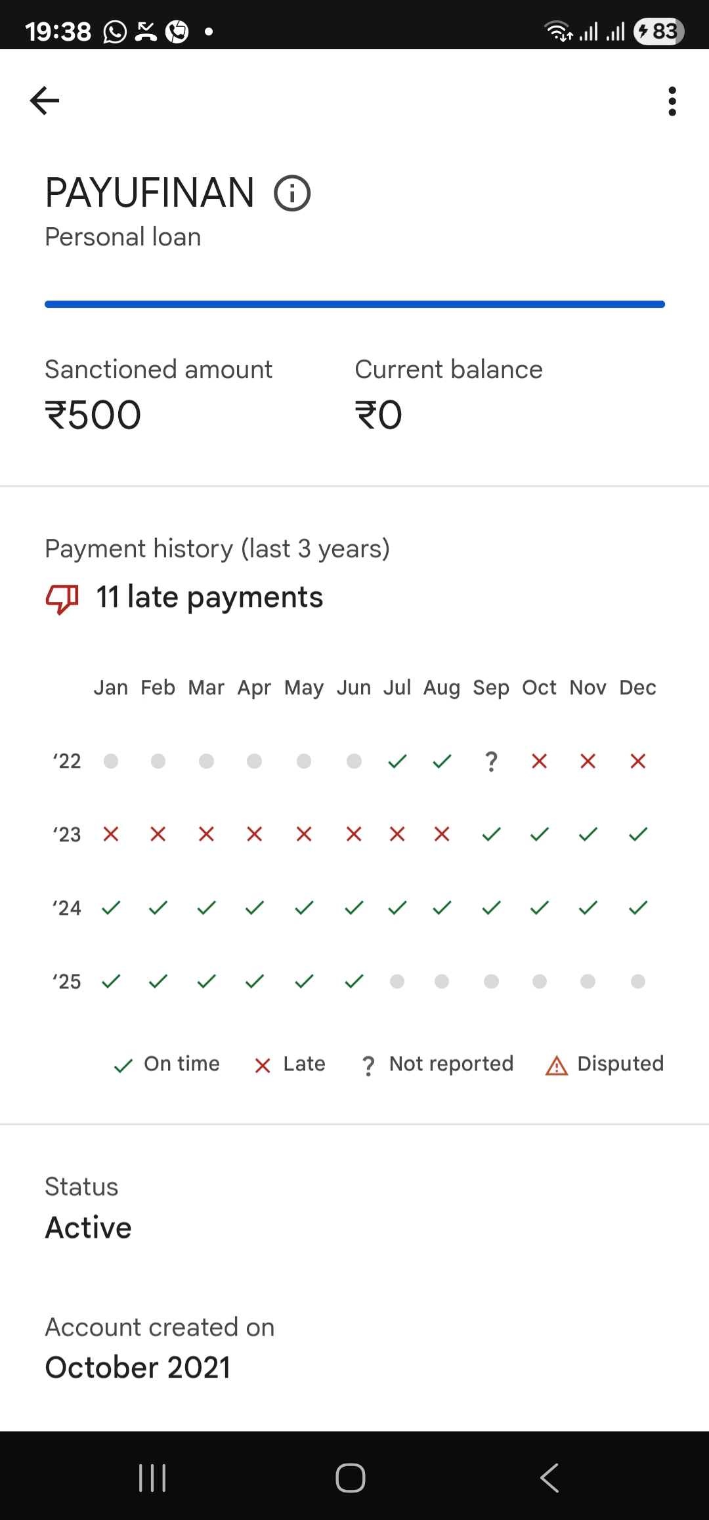Tap the October 2022 late cross mark
709x1520 pixels.
pos(540,761)
